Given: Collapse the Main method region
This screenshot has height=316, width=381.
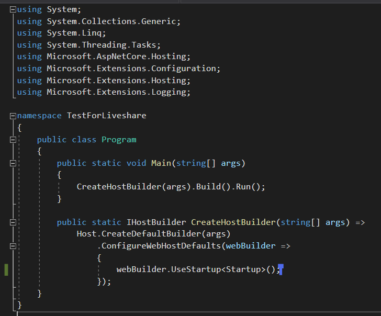Looking at the screenshot, I should point(13,163).
